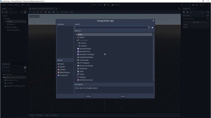Viewport: 211px width, 118px height.
Task: Choose the Timer node type
Action: [81, 71]
